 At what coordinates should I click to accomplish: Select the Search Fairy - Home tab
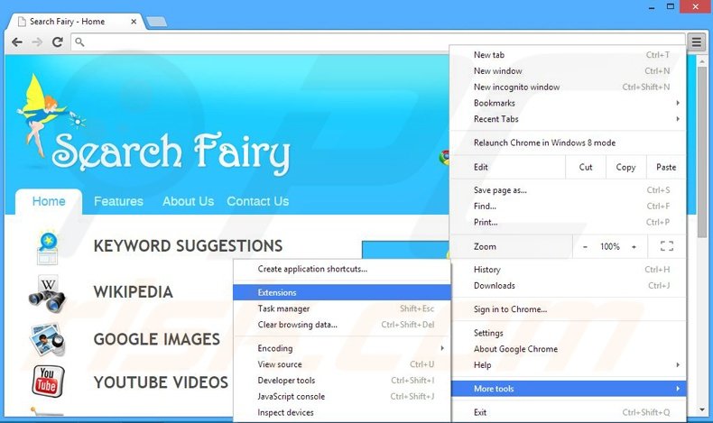tap(77, 22)
